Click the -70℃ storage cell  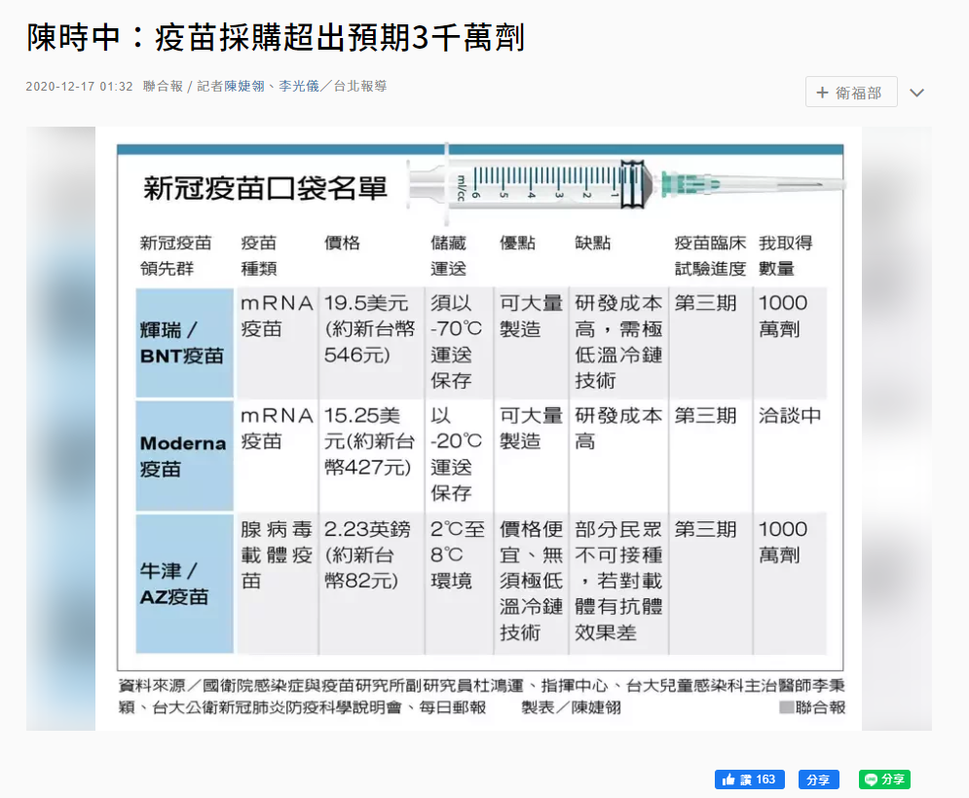tap(459, 343)
